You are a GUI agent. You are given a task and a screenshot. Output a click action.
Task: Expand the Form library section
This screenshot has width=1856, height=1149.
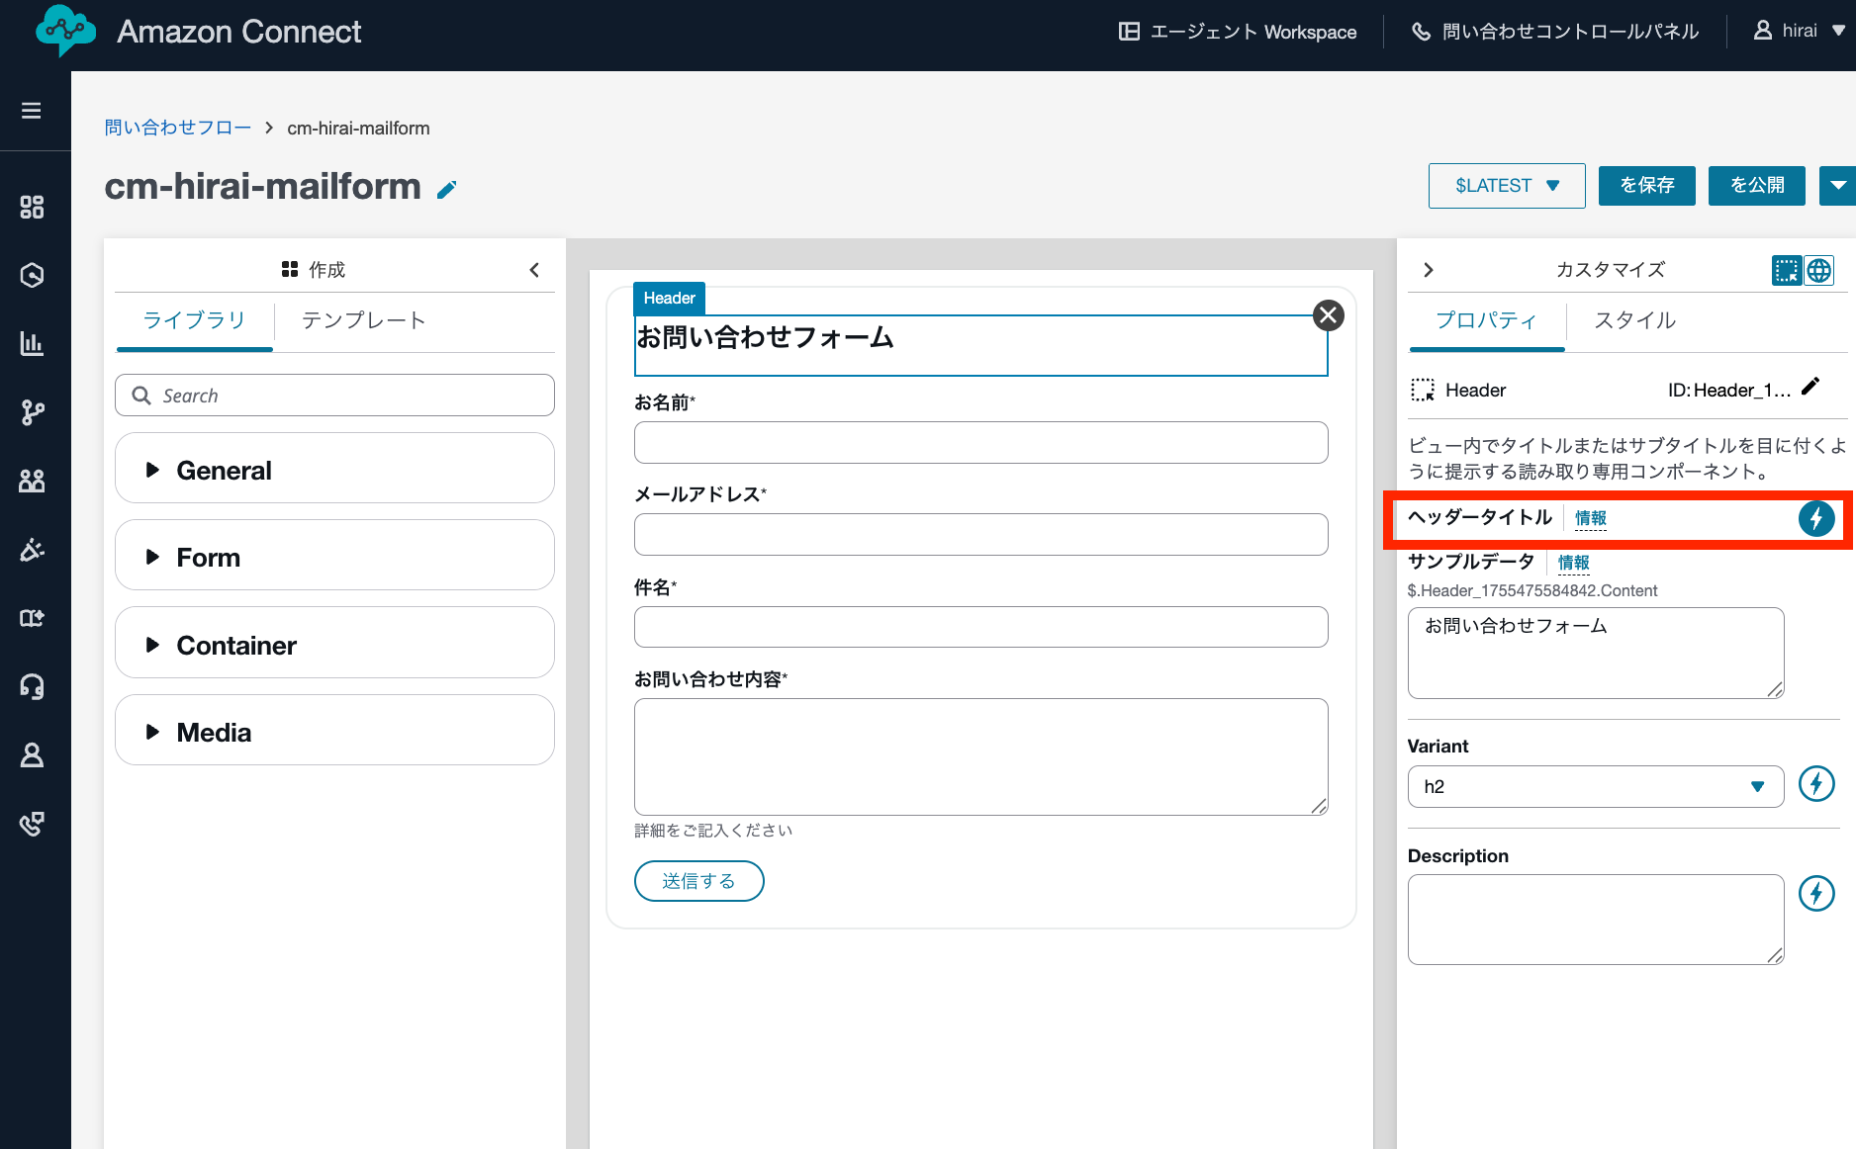tap(334, 556)
